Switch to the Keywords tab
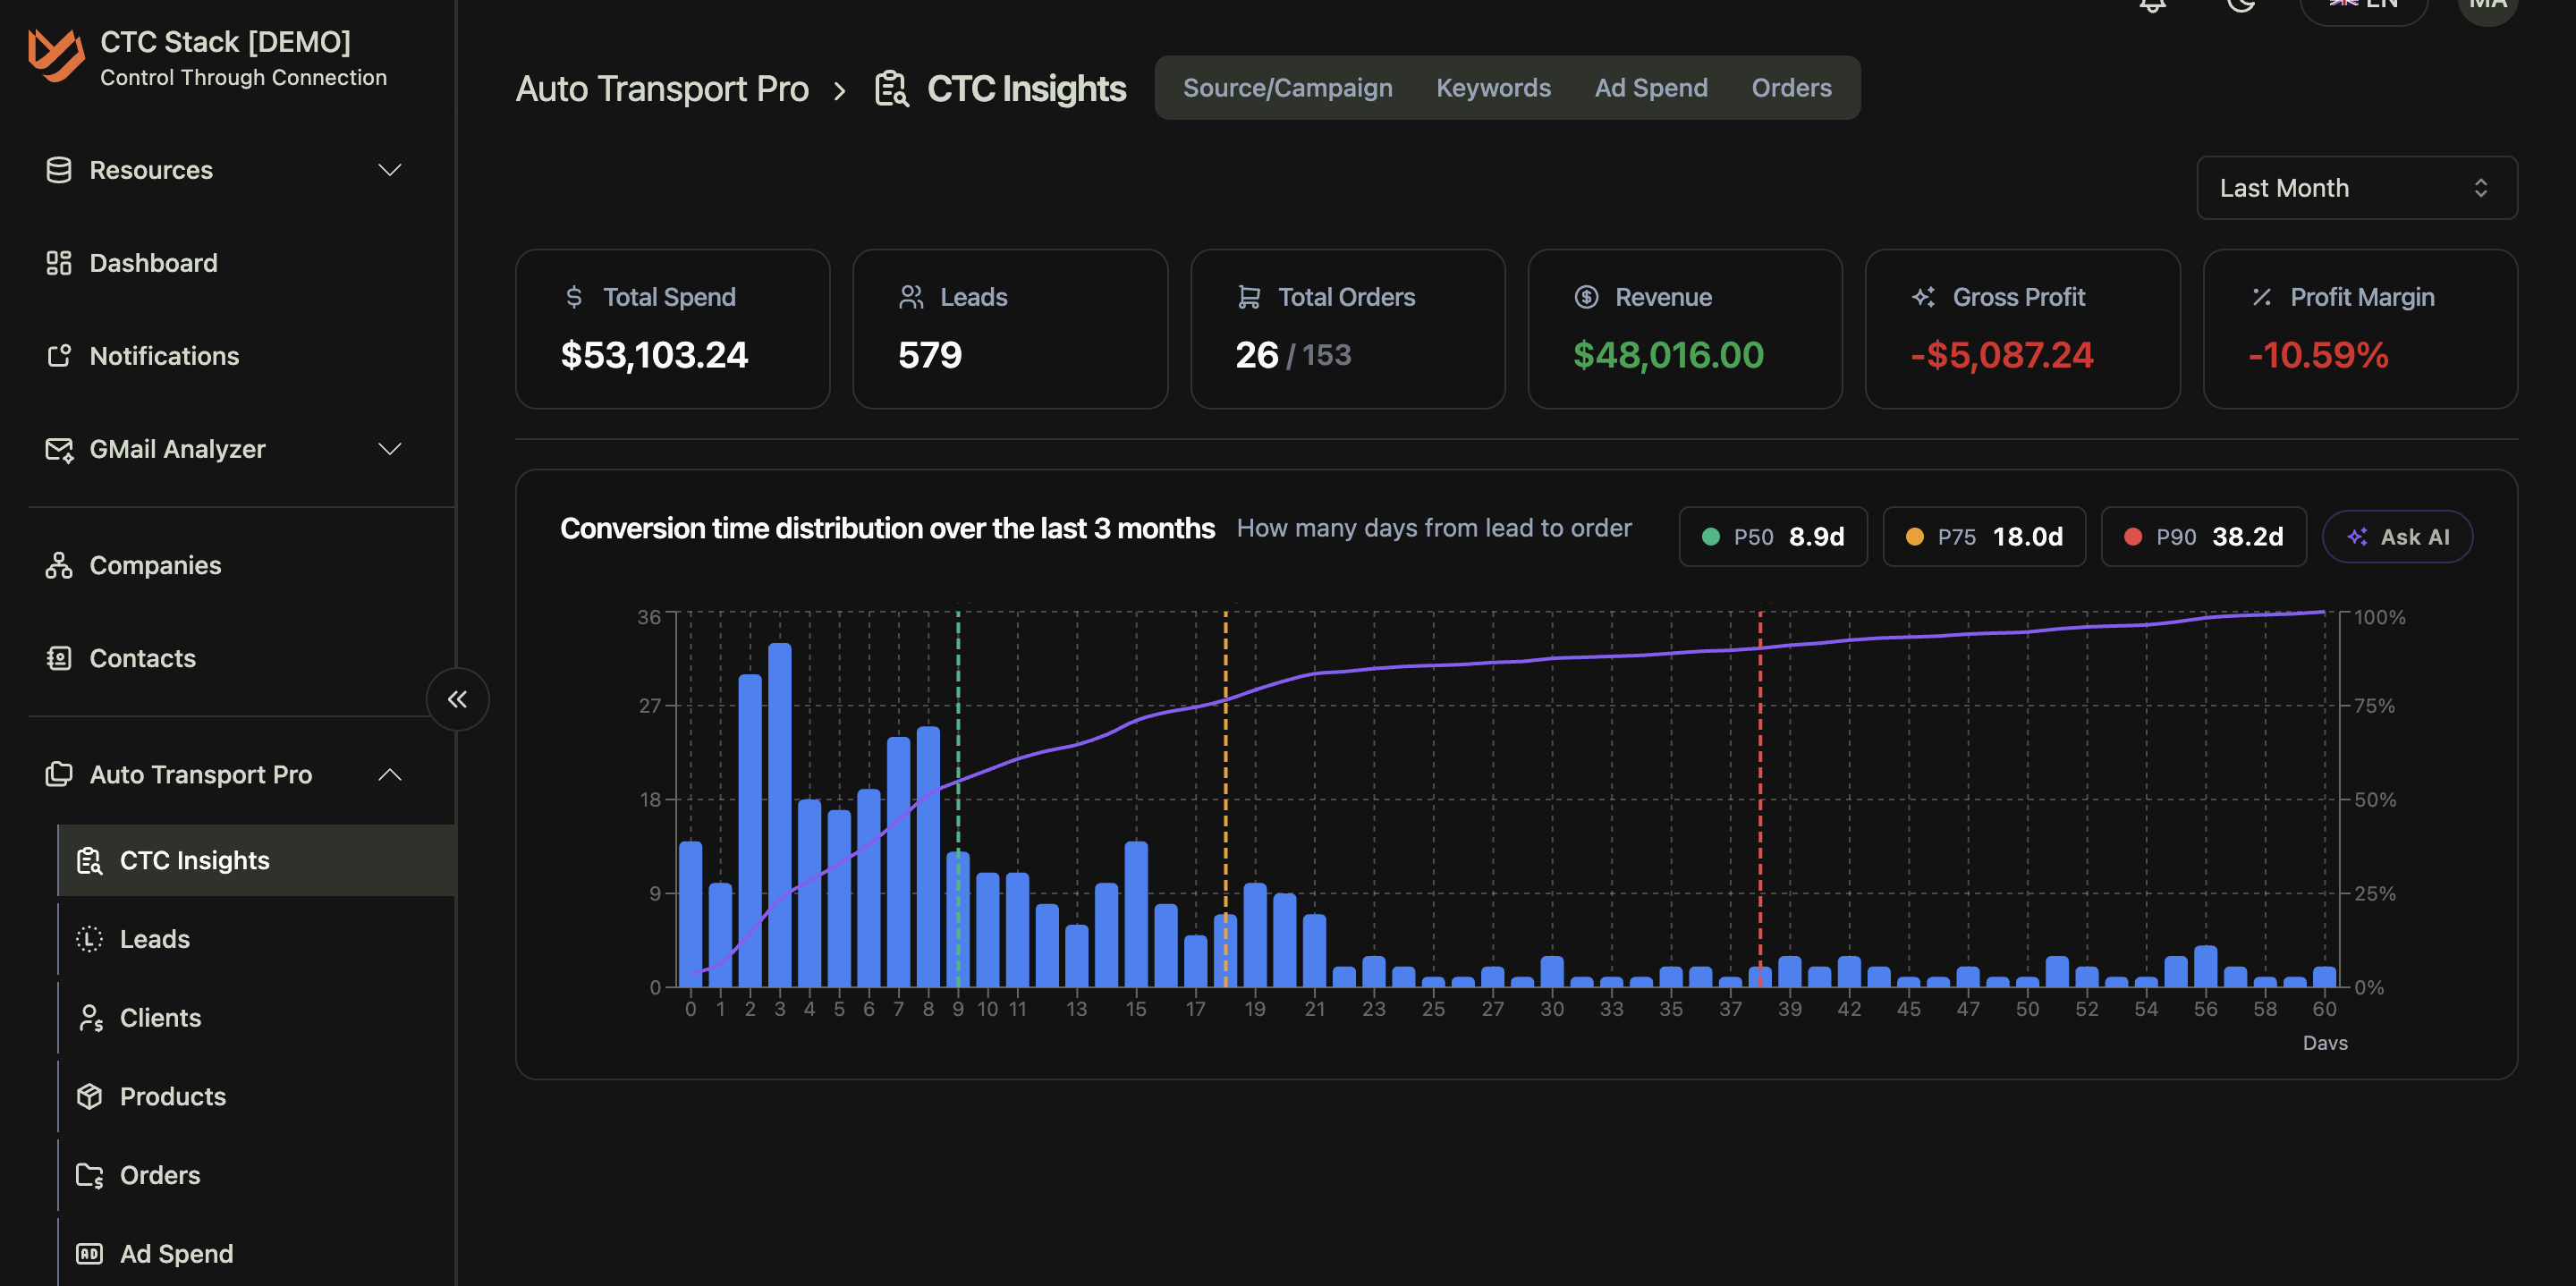 click(x=1493, y=87)
